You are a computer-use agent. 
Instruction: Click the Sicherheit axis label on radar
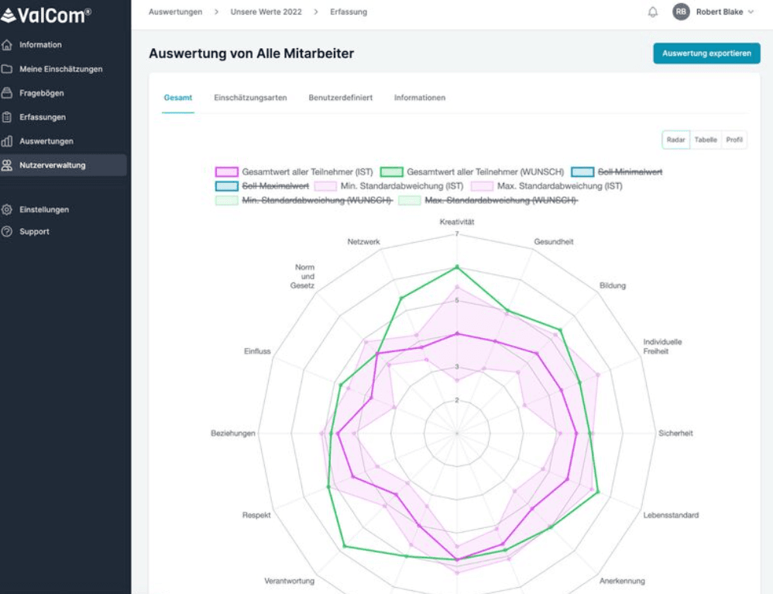point(675,433)
